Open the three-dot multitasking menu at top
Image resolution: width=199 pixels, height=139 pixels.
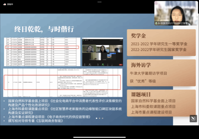(99, 2)
